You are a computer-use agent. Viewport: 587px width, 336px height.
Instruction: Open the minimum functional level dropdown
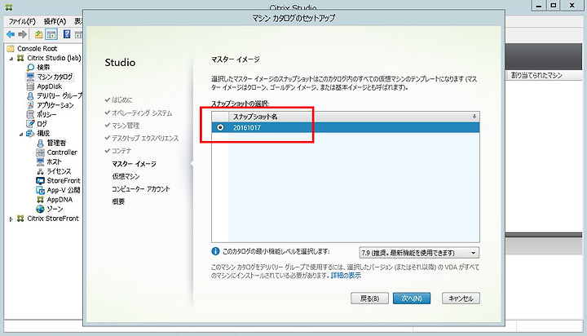coord(419,253)
